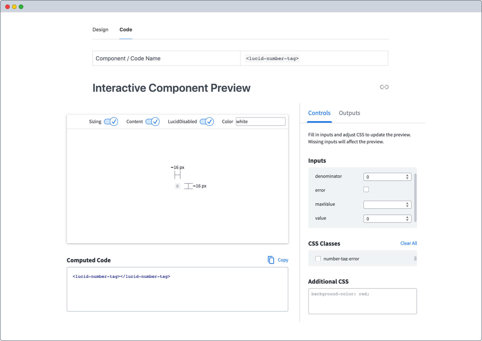The height and width of the screenshot is (341, 482).
Task: Toggle the Content switch
Action: 152,122
